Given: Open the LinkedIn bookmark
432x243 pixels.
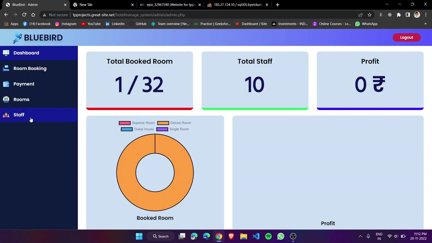Looking at the screenshot, I should [x=115, y=24].
